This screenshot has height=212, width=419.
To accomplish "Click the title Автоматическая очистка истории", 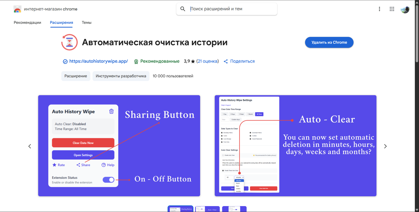I will tap(155, 43).
